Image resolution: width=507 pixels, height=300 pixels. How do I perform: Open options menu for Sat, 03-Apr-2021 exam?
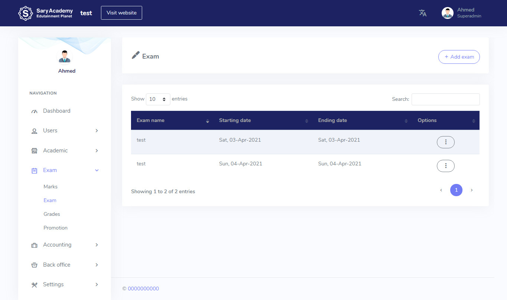click(446, 142)
